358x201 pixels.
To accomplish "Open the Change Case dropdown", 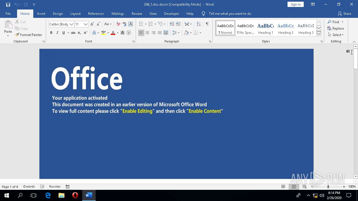I will coord(108,24).
